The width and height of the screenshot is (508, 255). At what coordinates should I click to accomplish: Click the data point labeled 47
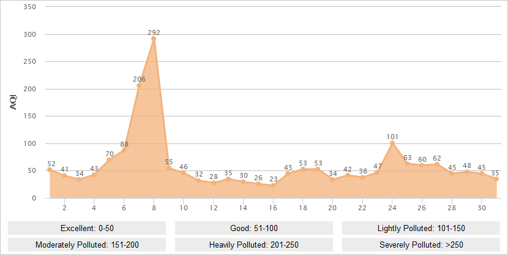tap(377, 172)
